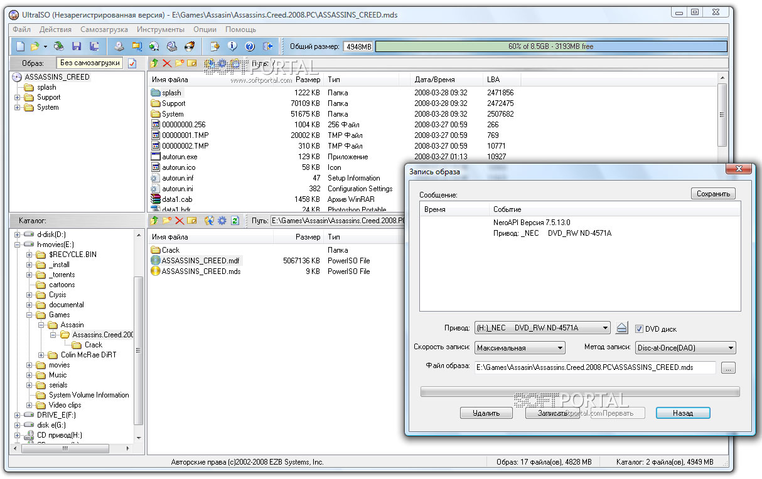
Task: Click the Make CD/DVD image drive icon
Action: (119, 46)
